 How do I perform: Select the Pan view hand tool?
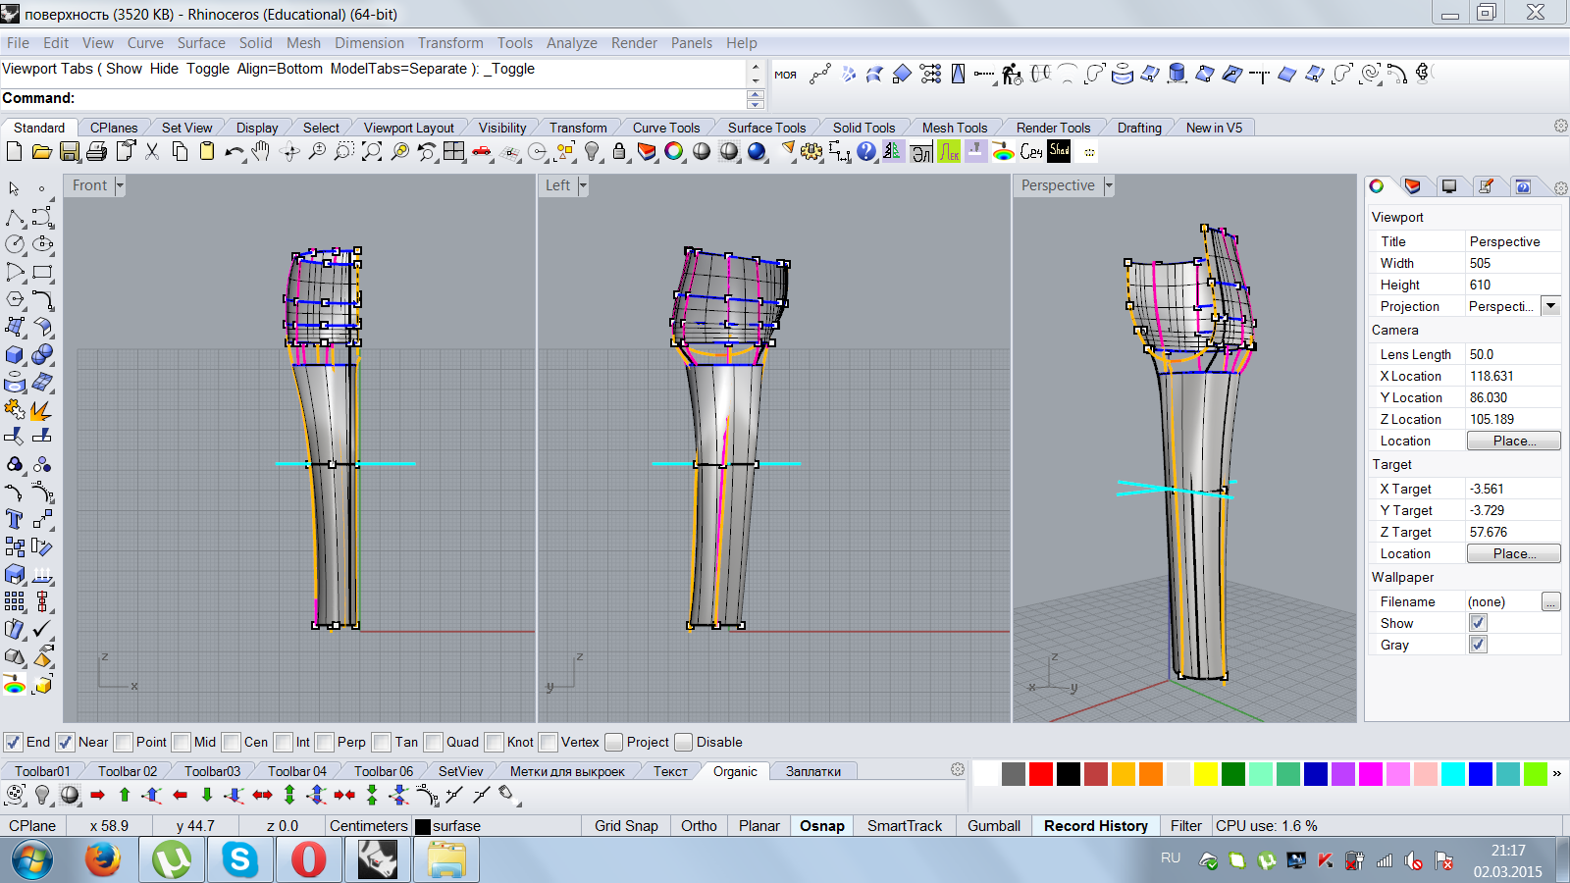(260, 151)
